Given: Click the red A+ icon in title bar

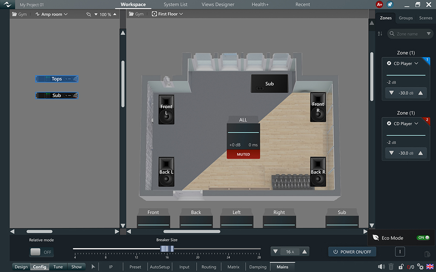Looking at the screenshot, I should pos(379,4).
